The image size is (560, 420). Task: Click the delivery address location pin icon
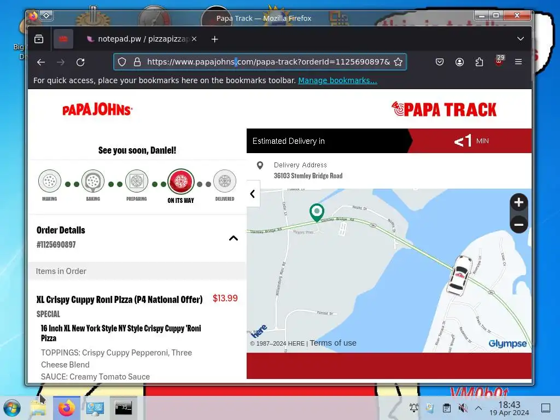coord(260,165)
